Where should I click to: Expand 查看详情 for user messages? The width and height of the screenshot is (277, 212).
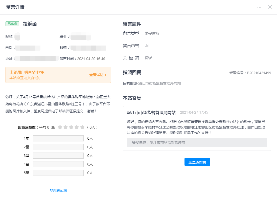point(98,75)
